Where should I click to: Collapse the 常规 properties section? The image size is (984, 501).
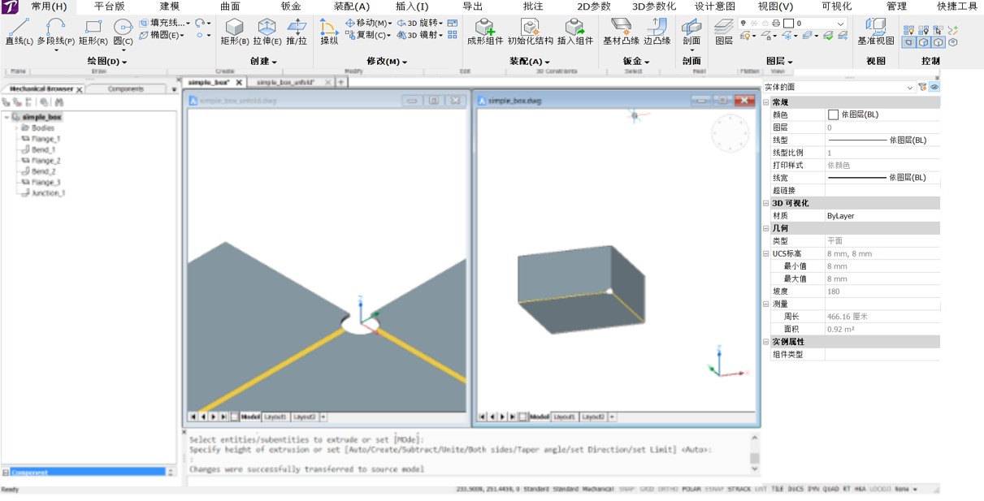coord(766,102)
